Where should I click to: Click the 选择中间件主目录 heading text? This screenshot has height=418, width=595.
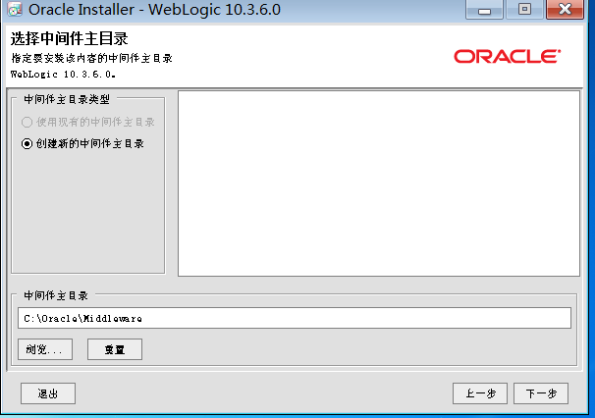[70, 38]
